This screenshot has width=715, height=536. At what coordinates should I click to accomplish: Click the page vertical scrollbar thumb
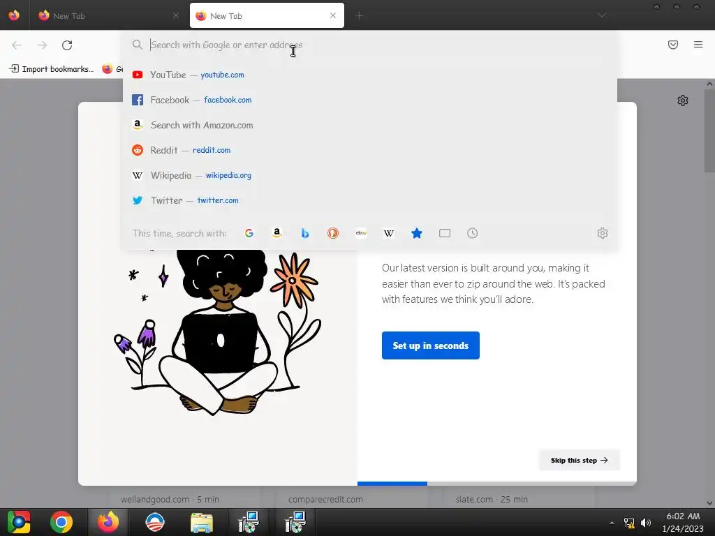709,130
